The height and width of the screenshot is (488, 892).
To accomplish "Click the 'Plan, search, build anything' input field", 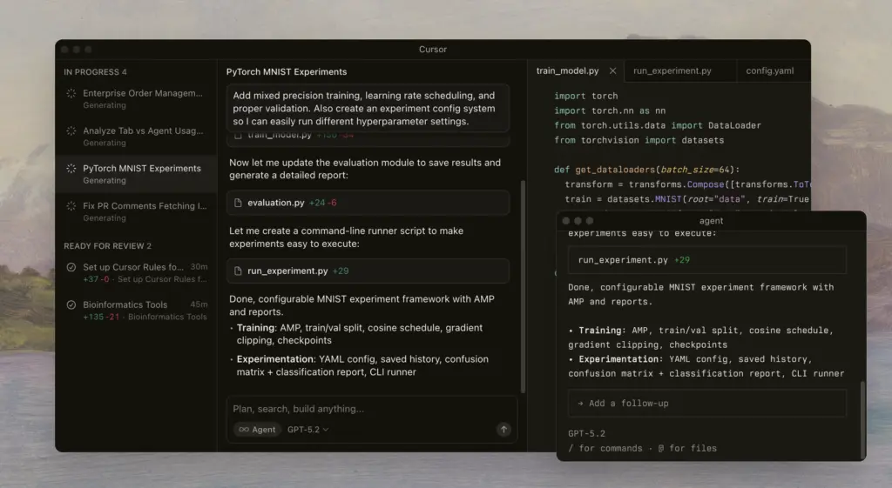I will tap(366, 409).
